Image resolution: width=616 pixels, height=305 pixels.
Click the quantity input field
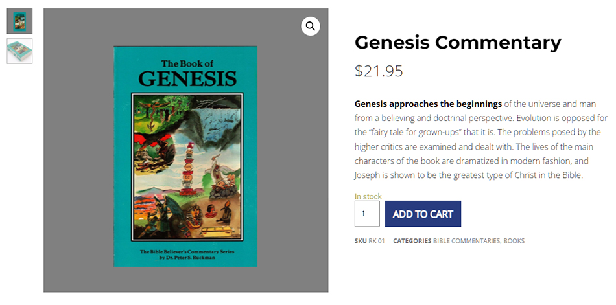tap(367, 214)
